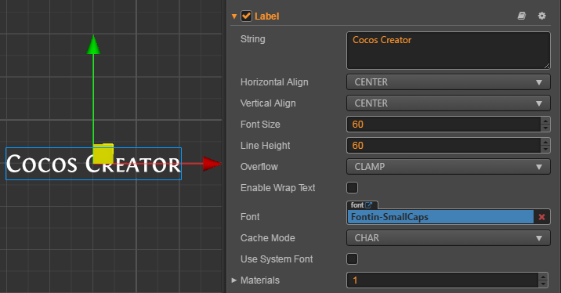The height and width of the screenshot is (293, 561).
Task: Open the Overflow CLAMP dropdown
Action: point(448,167)
